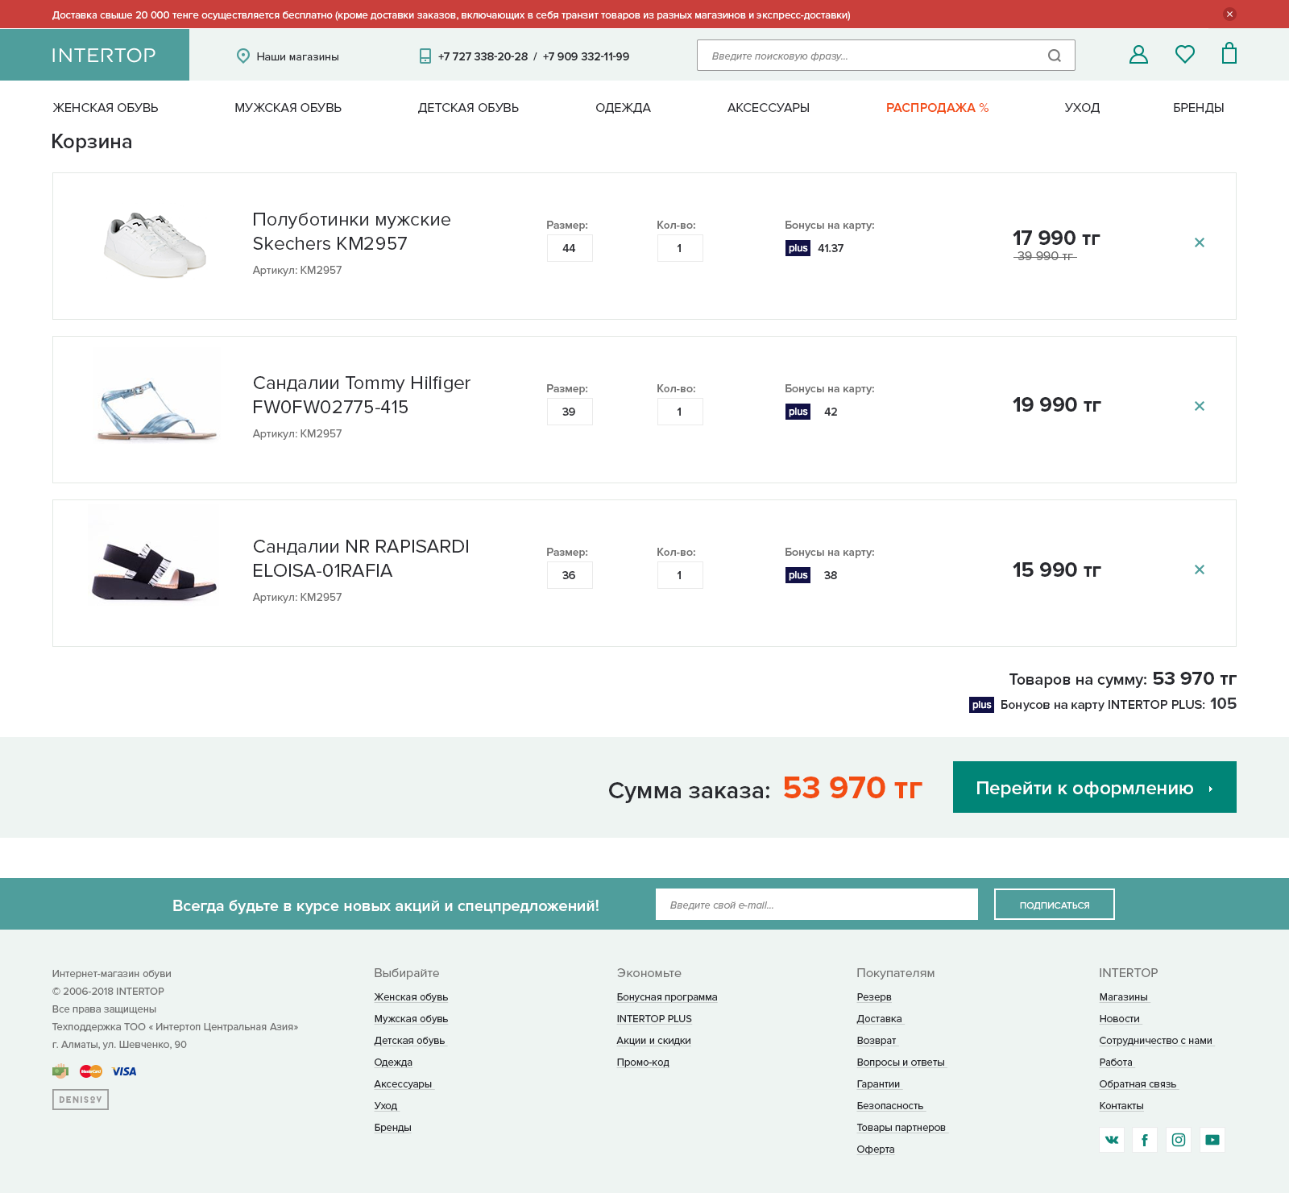
Task: Click plus badge in Skechers row
Action: 798,248
